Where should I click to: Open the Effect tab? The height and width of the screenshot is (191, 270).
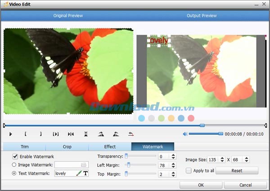click(110, 147)
